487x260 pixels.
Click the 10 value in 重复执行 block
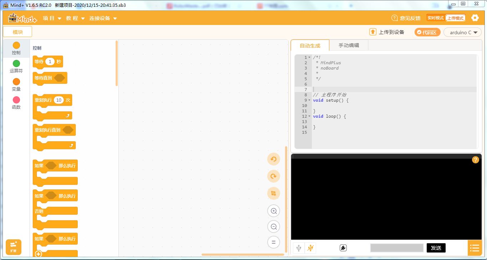pos(59,100)
